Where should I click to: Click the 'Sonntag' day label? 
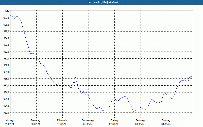pyautogui.click(x=166, y=120)
